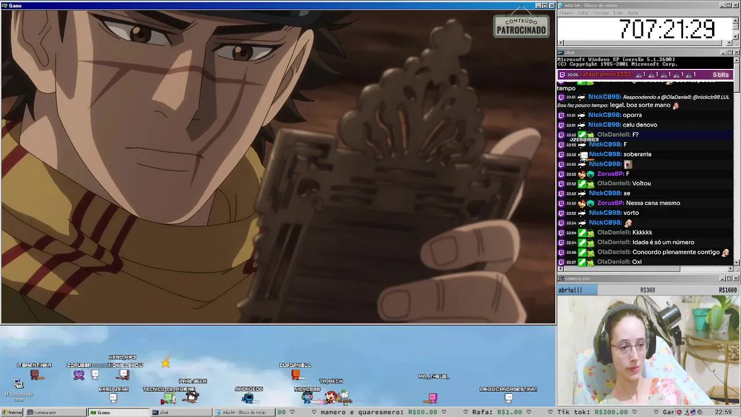Click 'manero e quaresmero: R$50.00' ticker entry
741x417 pixels.
(379, 412)
